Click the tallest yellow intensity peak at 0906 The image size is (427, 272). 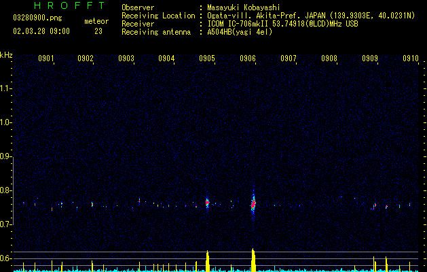point(253,260)
